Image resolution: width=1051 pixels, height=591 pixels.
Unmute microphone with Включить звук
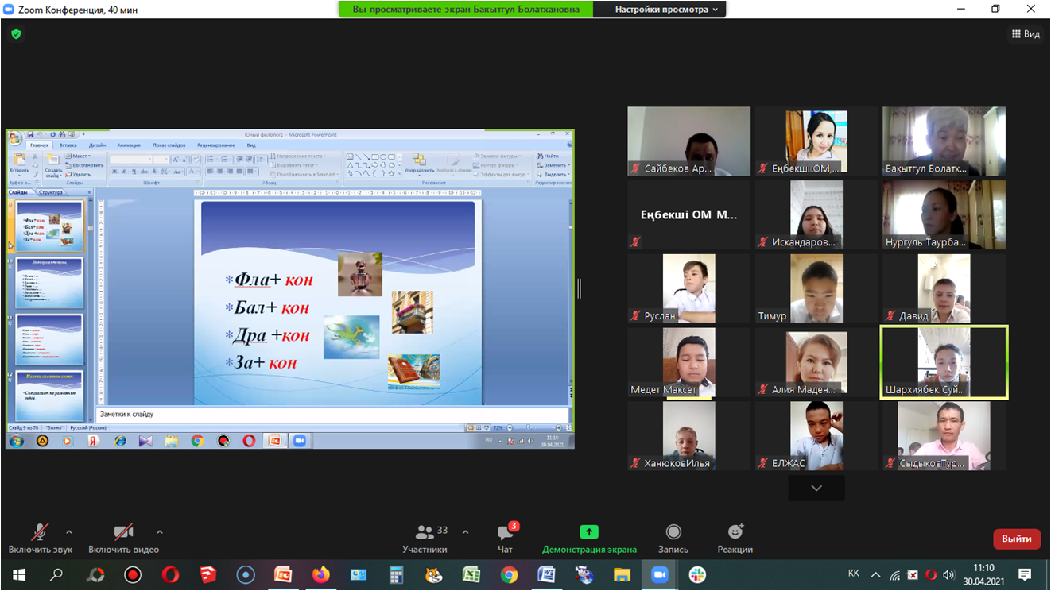40,533
